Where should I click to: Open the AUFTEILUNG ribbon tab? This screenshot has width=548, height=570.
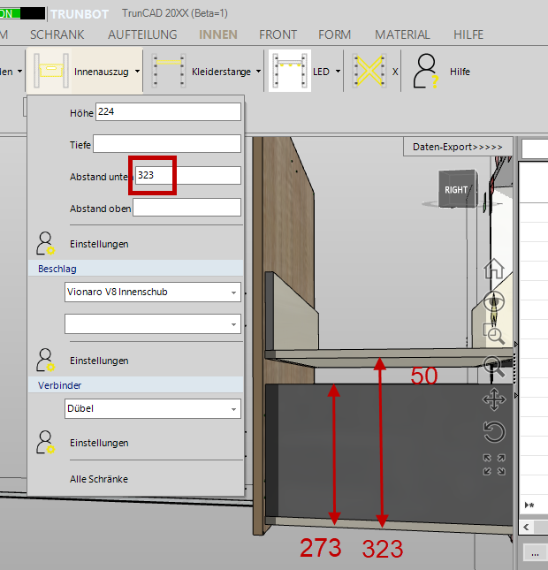click(142, 34)
